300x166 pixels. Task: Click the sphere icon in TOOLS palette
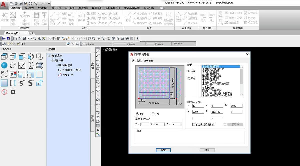click(x=4, y=65)
